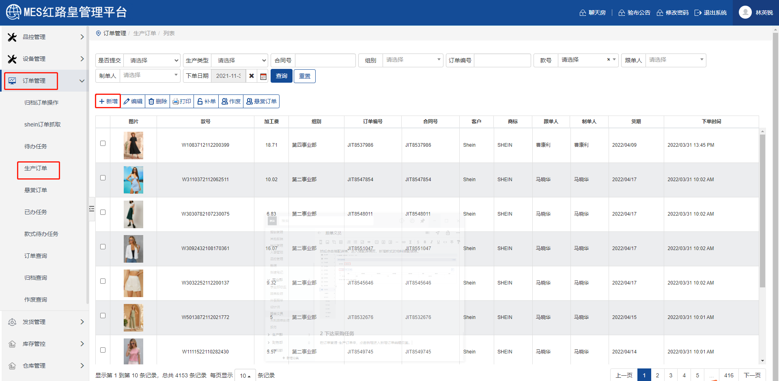Tick the checkbox for W3092432108170361
The image size is (779, 381).
[x=103, y=247]
